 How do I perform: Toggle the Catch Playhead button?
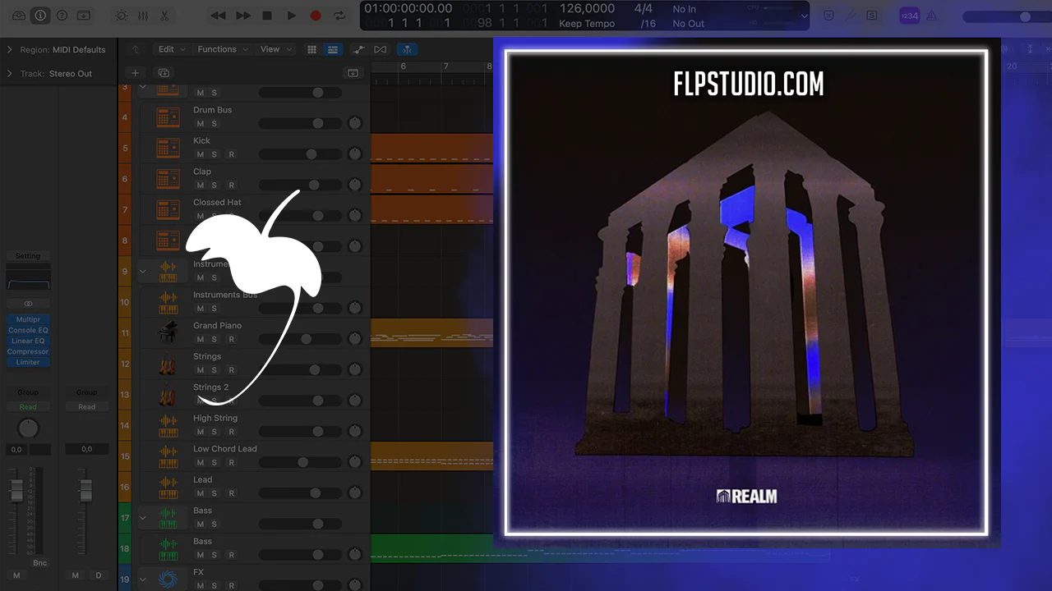coord(407,49)
